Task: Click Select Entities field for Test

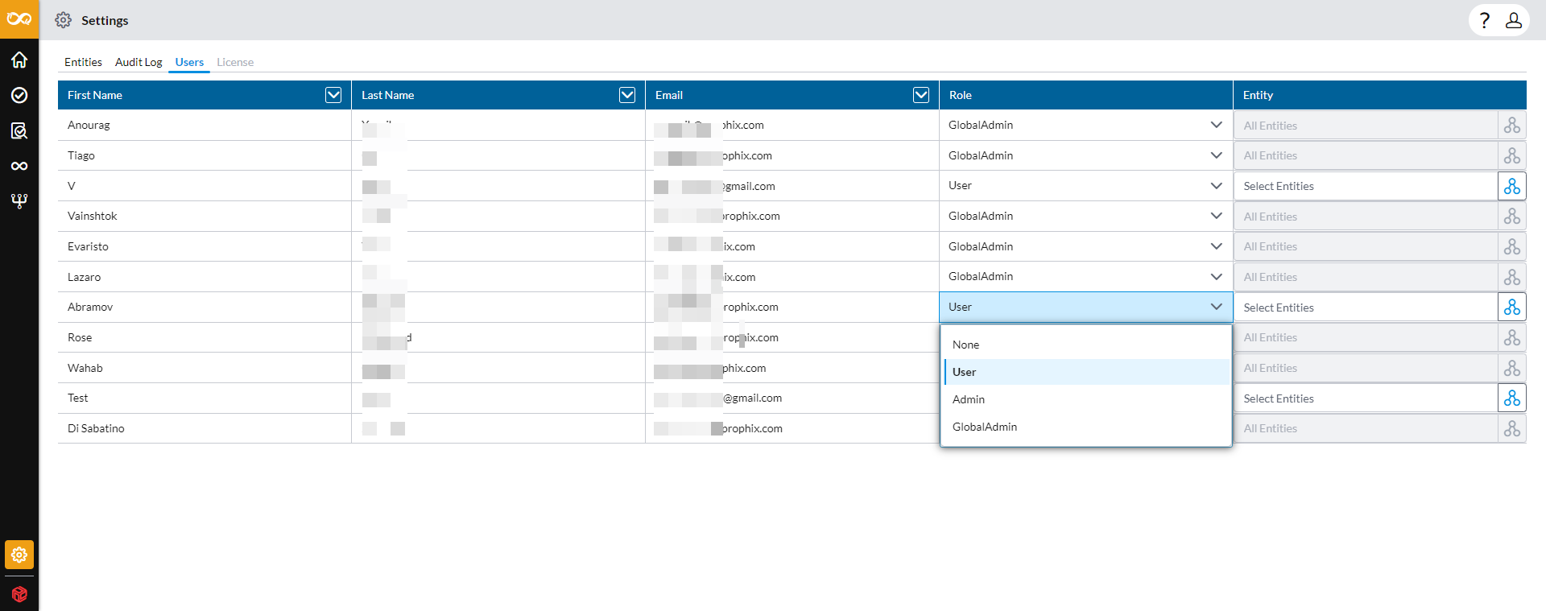Action: coord(1366,398)
